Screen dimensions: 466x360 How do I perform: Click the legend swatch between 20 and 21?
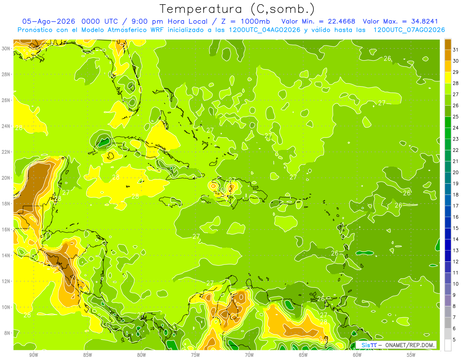point(448,167)
